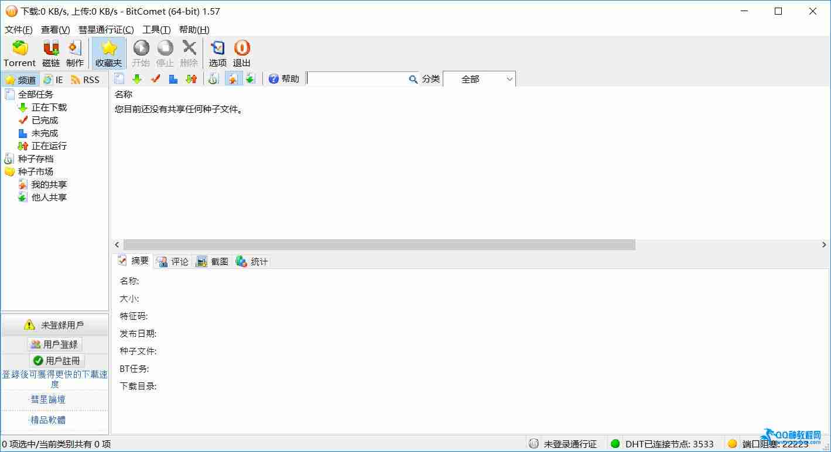Open the 彗星論壇 forum link

(48, 400)
